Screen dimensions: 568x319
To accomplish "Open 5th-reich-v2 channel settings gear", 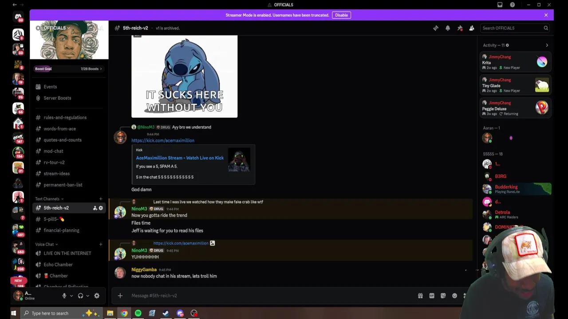I will (x=101, y=208).
